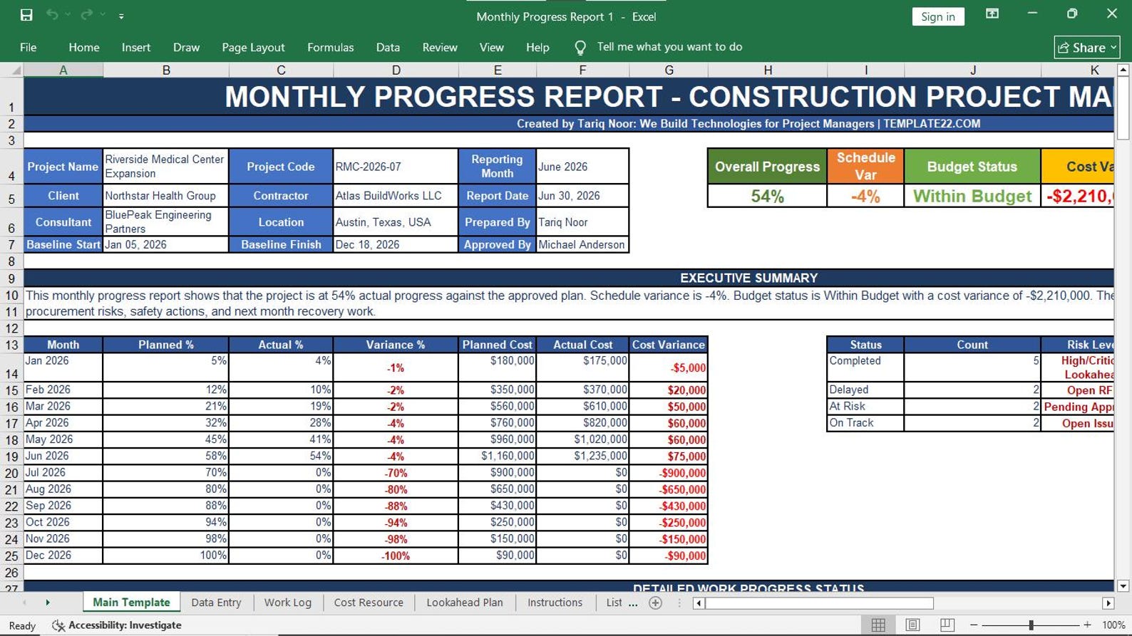1132x636 pixels.
Task: Switch to the Draw ribbon tab
Action: pos(186,47)
